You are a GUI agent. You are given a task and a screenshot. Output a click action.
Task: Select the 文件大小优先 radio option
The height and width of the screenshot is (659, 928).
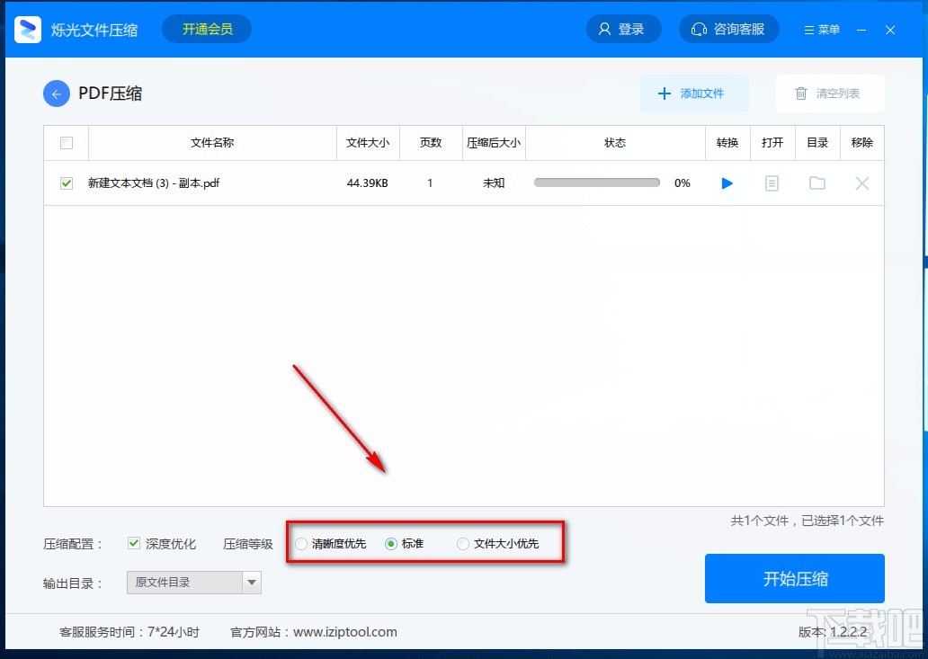point(463,544)
